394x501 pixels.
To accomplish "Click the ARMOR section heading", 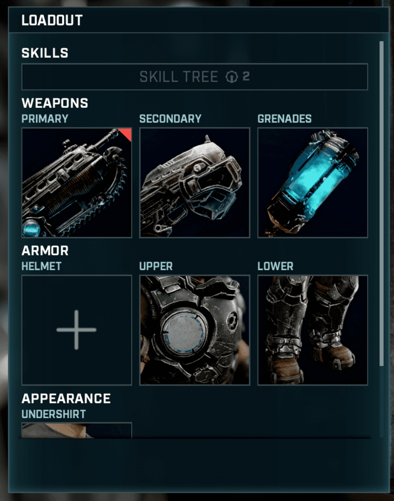I will point(45,250).
